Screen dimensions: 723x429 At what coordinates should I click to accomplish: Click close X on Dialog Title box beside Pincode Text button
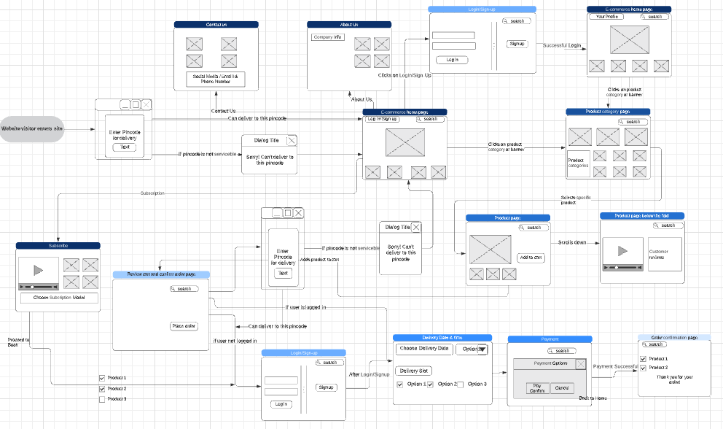click(292, 140)
